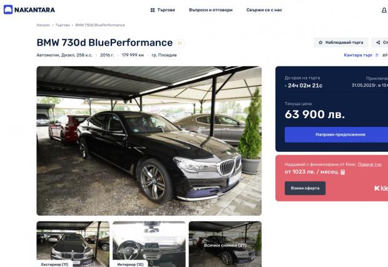Image resolution: width=388 pixels, height=267 pixels.
Task: Open the Кантара търг link
Action: [358, 55]
